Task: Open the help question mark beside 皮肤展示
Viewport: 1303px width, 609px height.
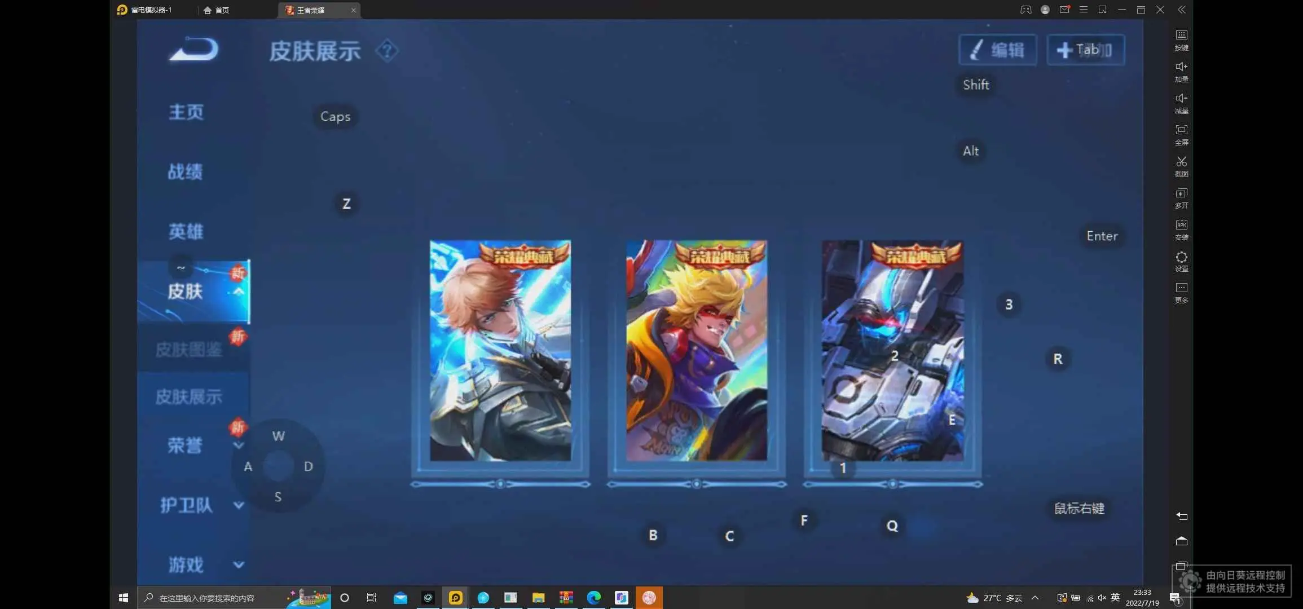Action: click(x=387, y=51)
